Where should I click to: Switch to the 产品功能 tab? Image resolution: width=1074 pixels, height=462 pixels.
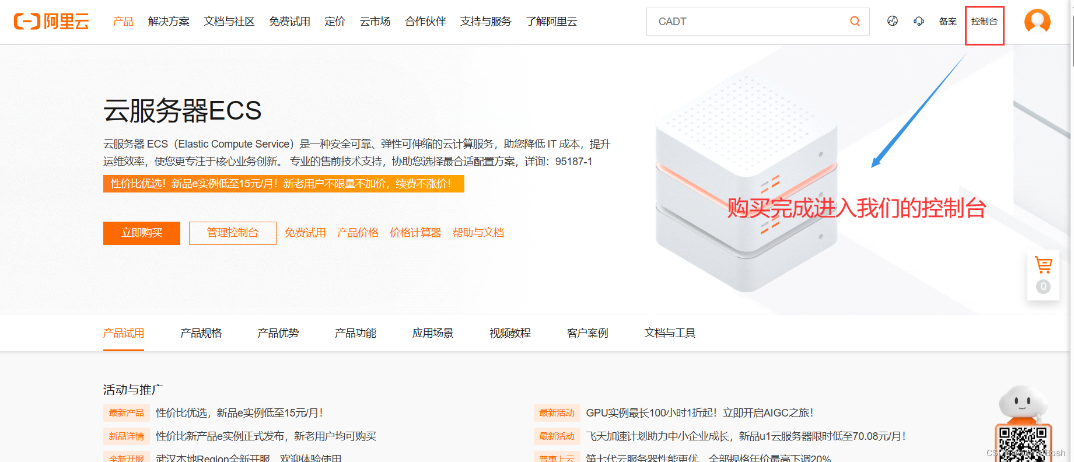click(355, 333)
